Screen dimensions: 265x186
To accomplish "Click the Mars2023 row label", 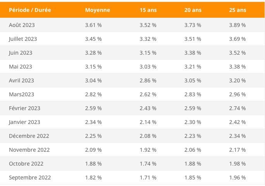I will point(21,94).
